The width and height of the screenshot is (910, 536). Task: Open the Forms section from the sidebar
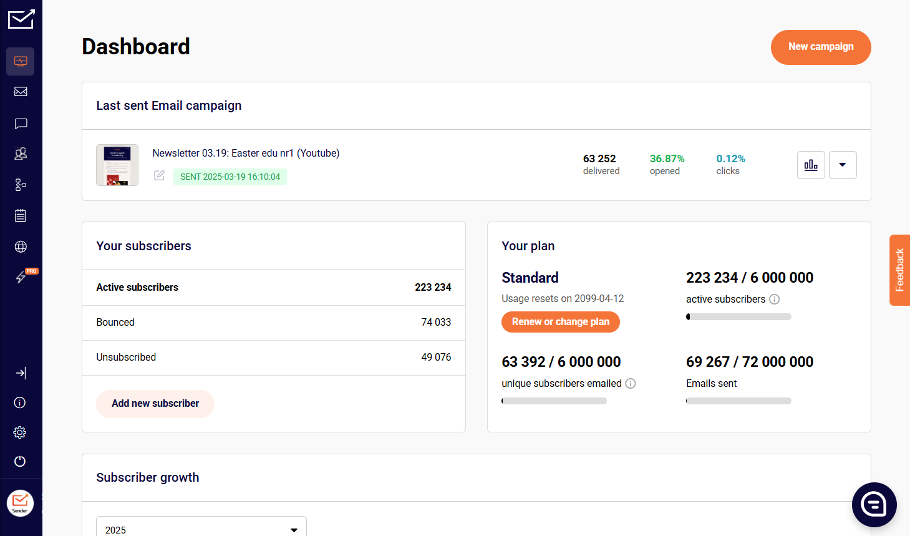(x=21, y=215)
